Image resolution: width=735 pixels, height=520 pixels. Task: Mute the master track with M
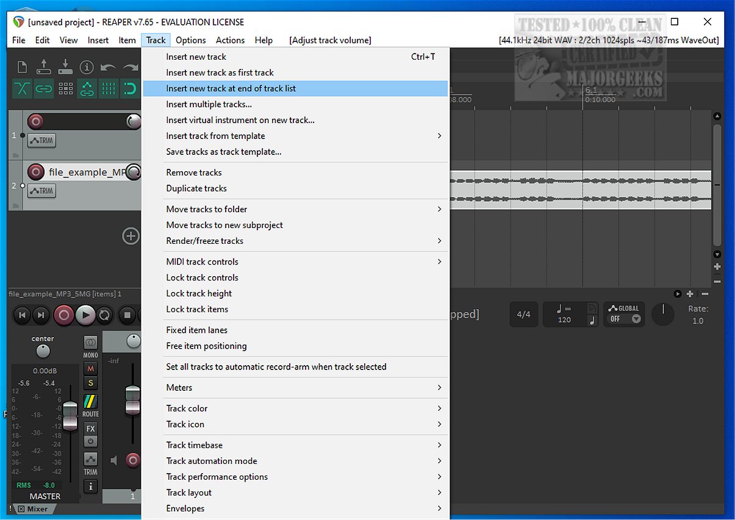click(90, 369)
